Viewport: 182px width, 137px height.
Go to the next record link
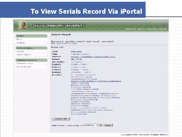tap(93, 41)
